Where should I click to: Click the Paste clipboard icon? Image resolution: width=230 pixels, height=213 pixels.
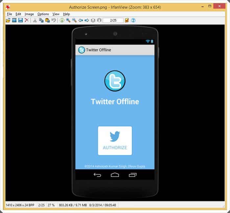pyautogui.click(x=47, y=20)
